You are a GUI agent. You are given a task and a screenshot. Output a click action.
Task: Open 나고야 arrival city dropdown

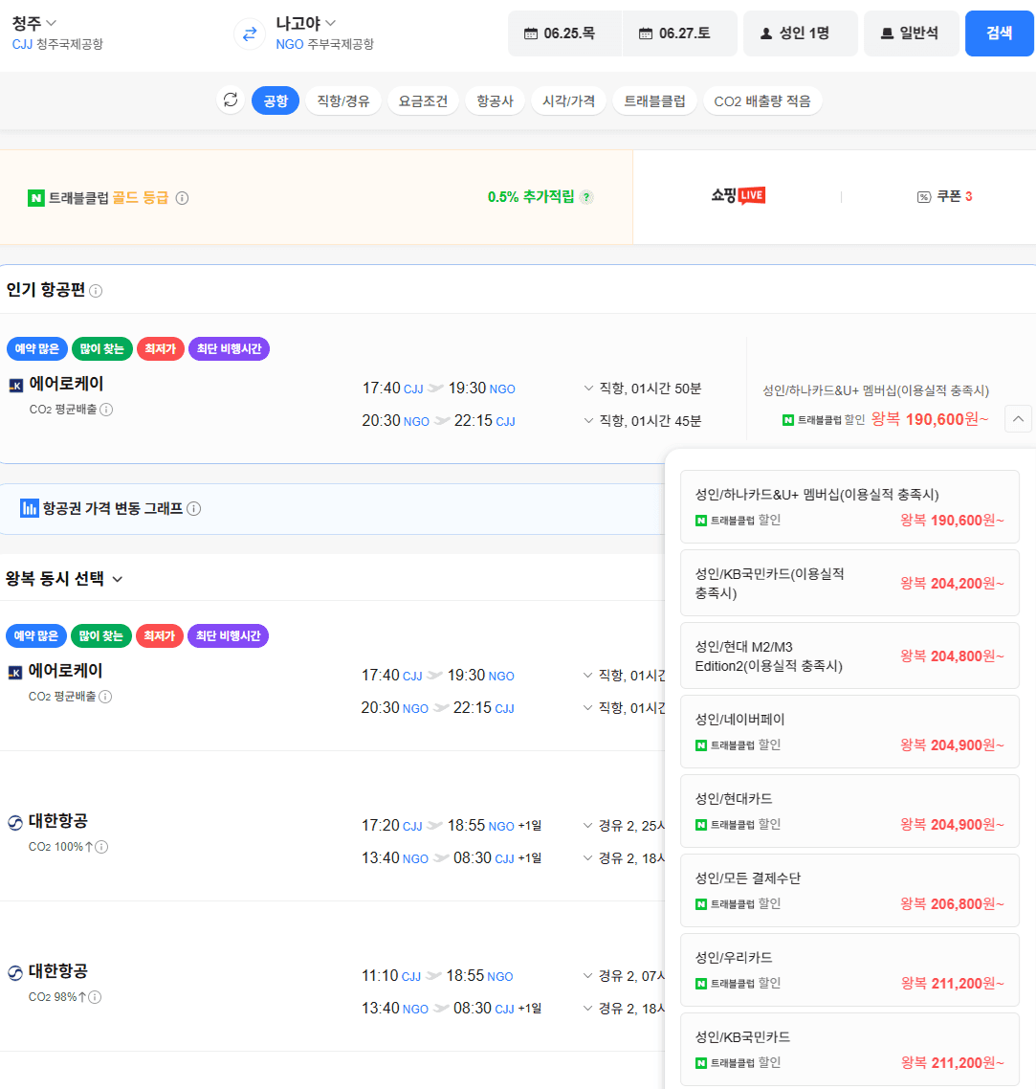point(305,23)
